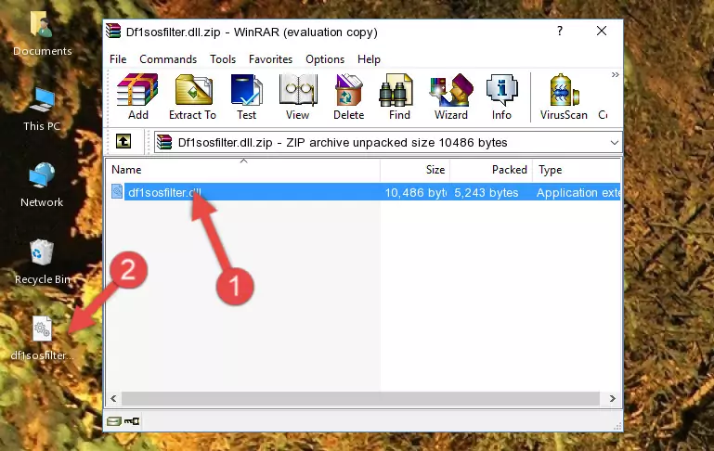Open the Options menu

pos(325,59)
